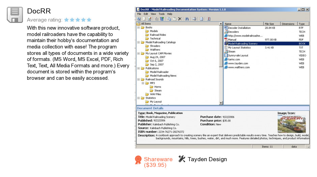317x177 pixels.
Task: Click the My Layout Statistics text file icon
Action: pos(226,47)
